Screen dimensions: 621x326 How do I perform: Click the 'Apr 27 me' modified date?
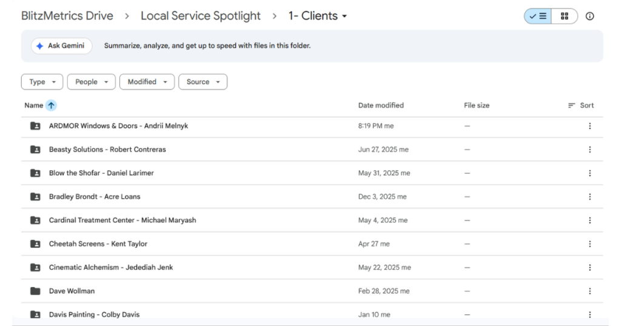[x=374, y=244]
